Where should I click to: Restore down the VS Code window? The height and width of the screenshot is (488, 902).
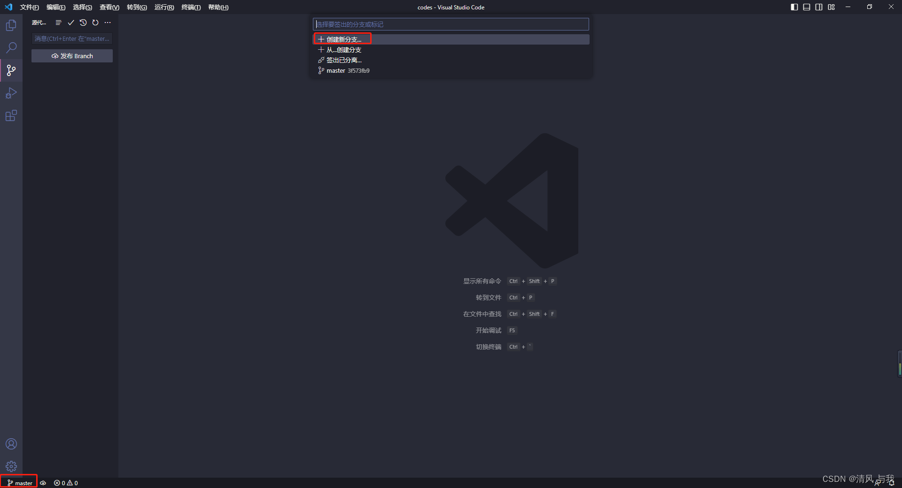click(870, 7)
